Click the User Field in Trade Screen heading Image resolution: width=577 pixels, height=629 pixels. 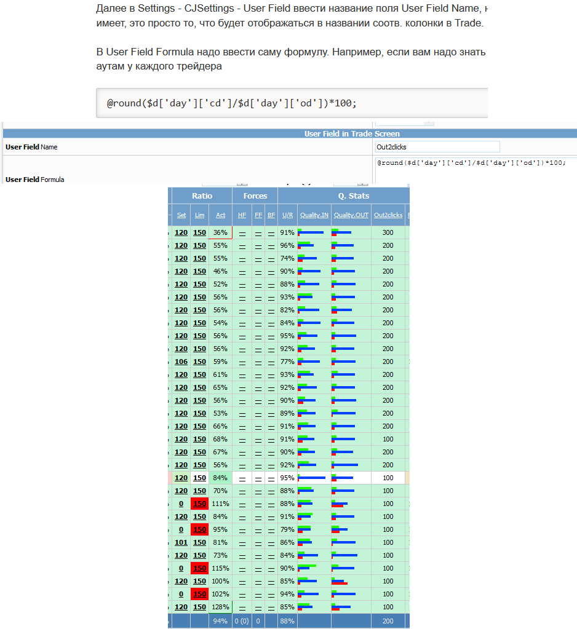point(352,133)
